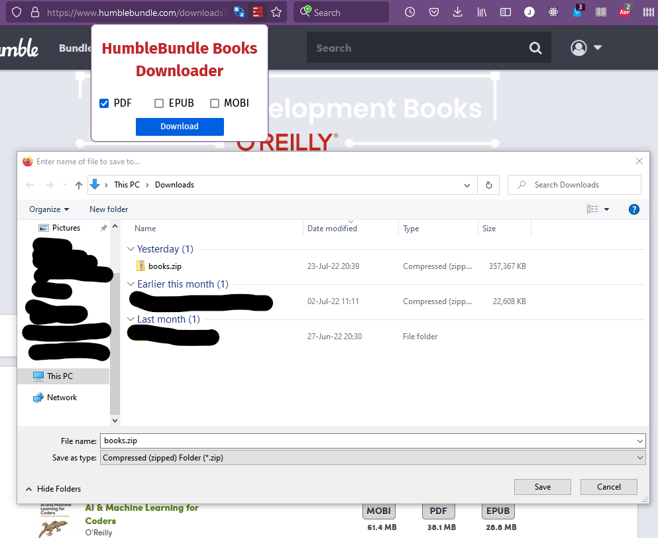The image size is (658, 538).
Task: Sort files by Size column
Action: pos(489,229)
